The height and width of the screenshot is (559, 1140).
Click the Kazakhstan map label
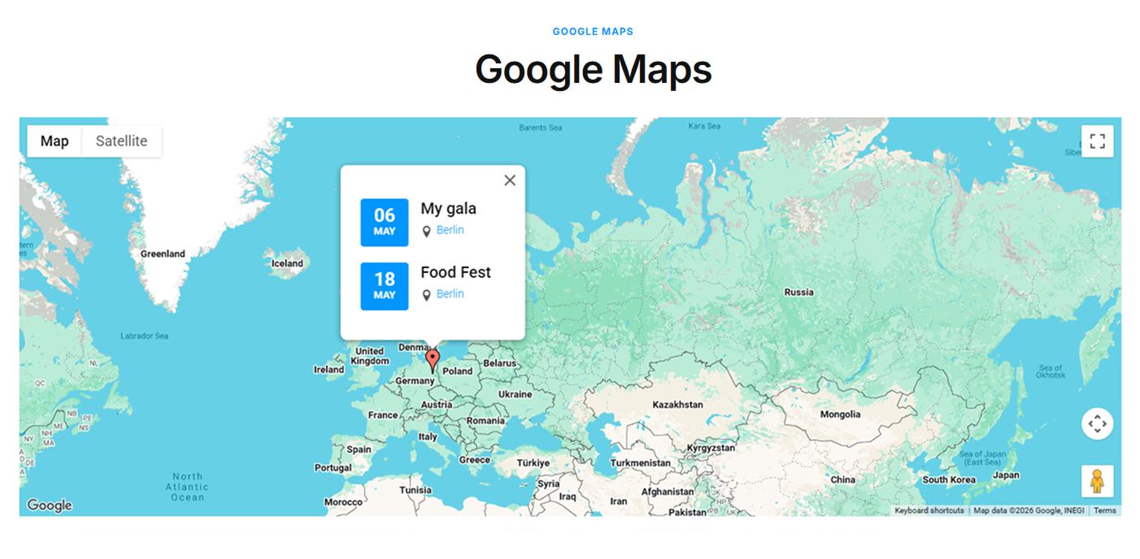coord(677,405)
